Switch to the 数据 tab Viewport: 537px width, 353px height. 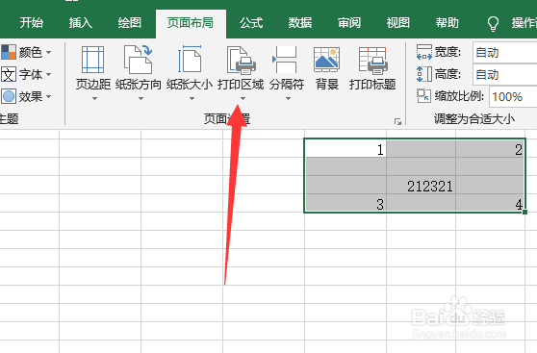300,23
